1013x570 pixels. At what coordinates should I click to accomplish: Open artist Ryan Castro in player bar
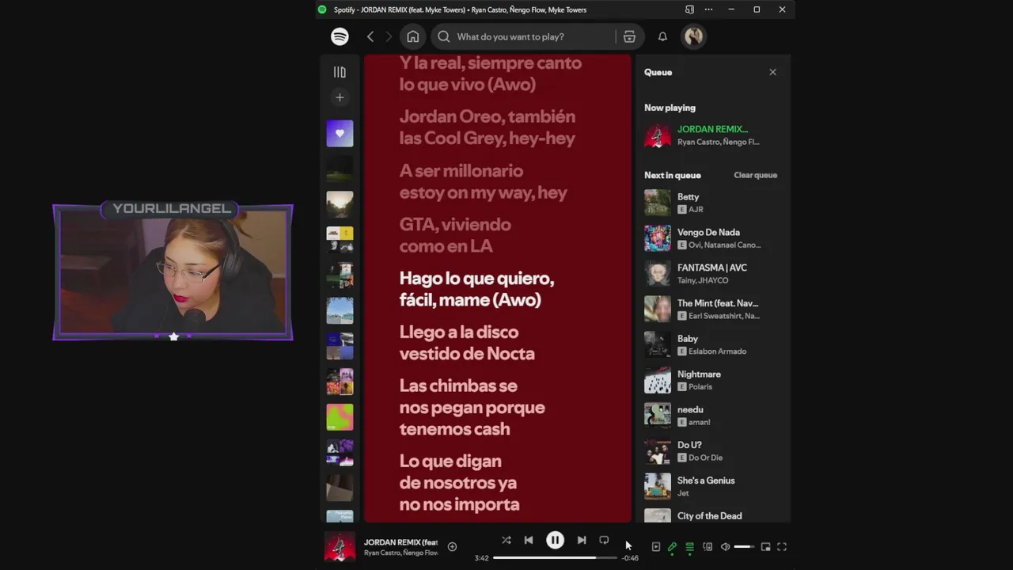pyautogui.click(x=382, y=553)
